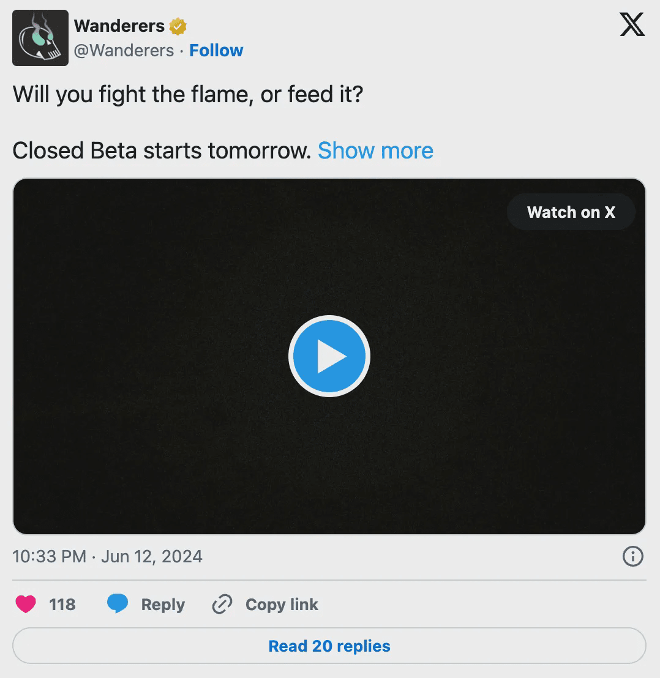Click the Wanderers display name
The height and width of the screenshot is (678, 660).
click(119, 26)
